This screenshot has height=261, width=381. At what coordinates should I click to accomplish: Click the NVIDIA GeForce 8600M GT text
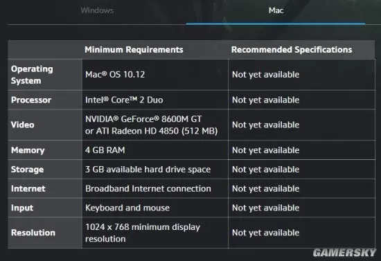tap(143, 119)
